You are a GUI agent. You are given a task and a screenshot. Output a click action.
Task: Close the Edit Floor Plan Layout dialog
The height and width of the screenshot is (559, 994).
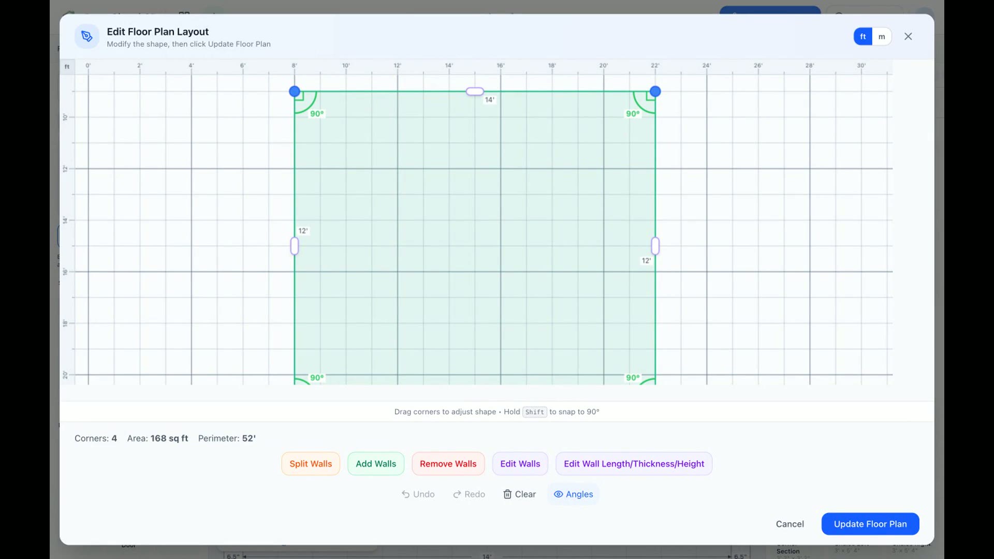click(908, 36)
